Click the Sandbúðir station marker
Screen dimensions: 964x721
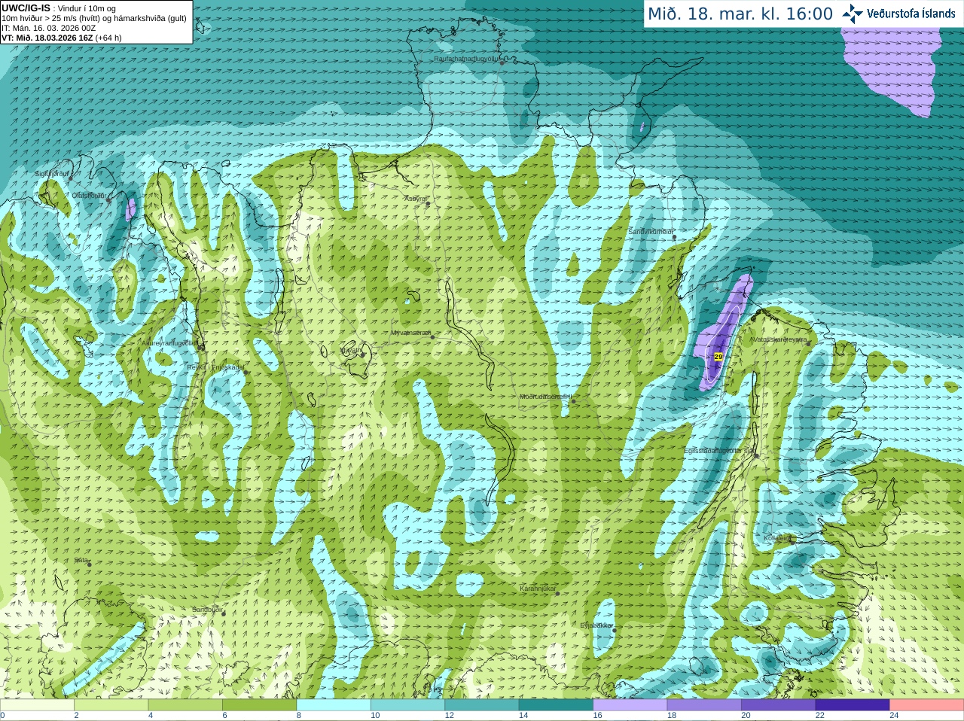pyautogui.click(x=224, y=613)
